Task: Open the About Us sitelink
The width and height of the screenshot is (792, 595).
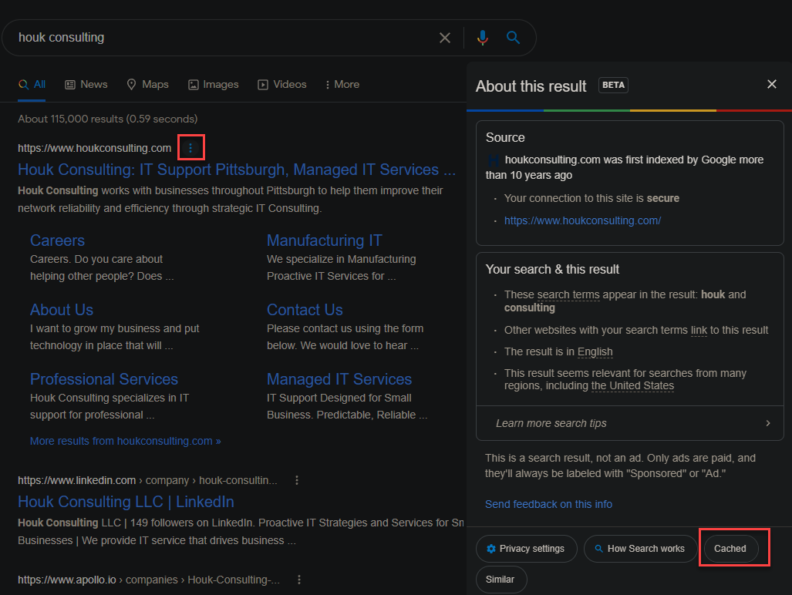Action: point(62,309)
